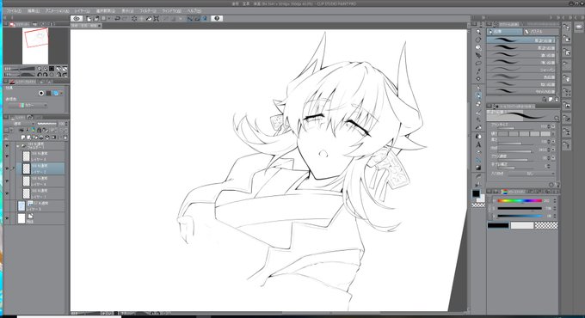Click the support help icon in command bar

point(217,18)
